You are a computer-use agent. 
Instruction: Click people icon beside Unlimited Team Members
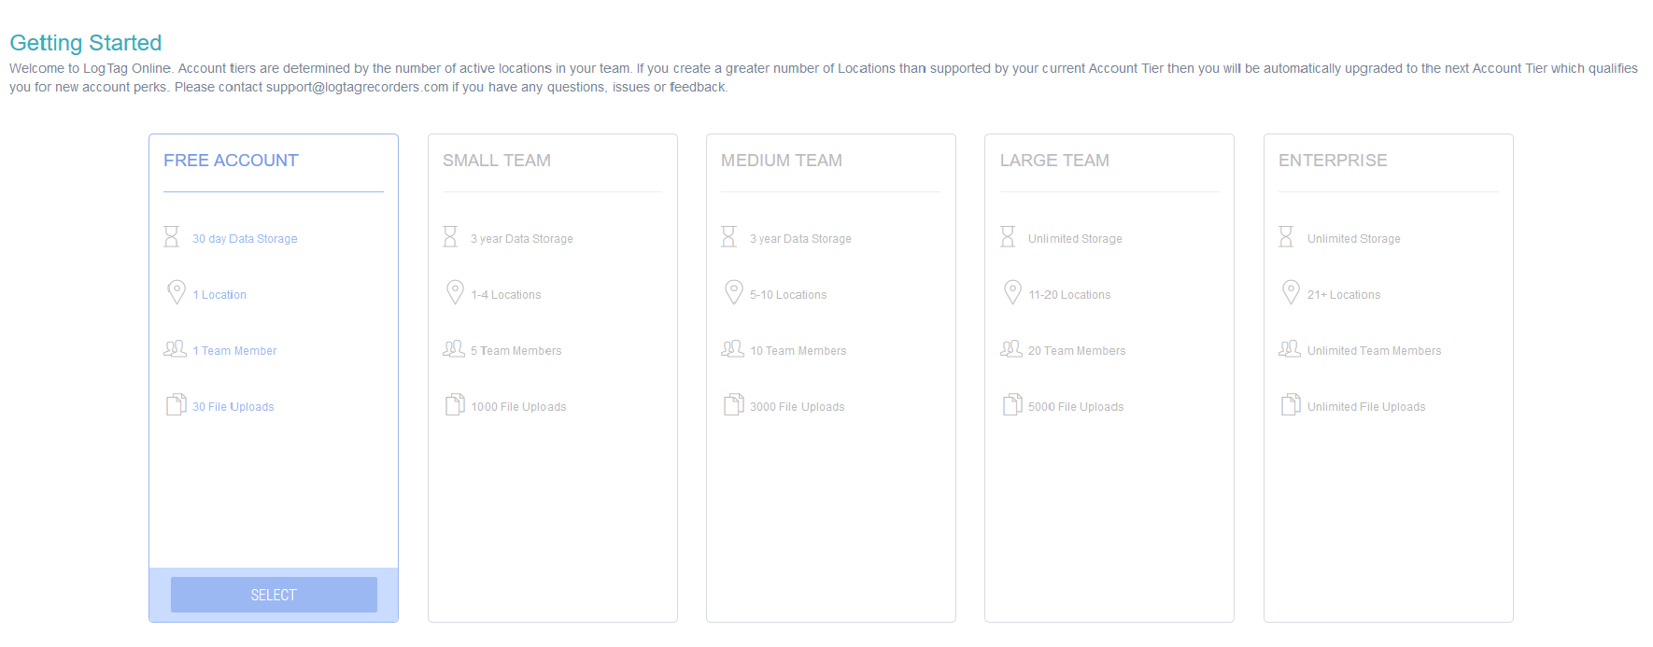pos(1290,349)
